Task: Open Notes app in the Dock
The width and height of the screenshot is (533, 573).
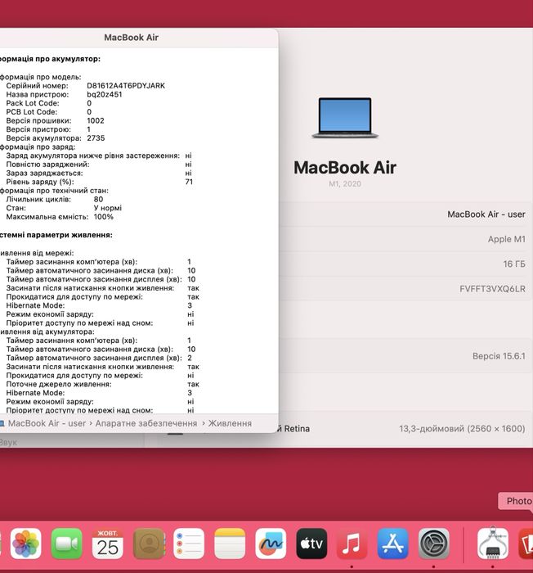Action: pos(230,544)
